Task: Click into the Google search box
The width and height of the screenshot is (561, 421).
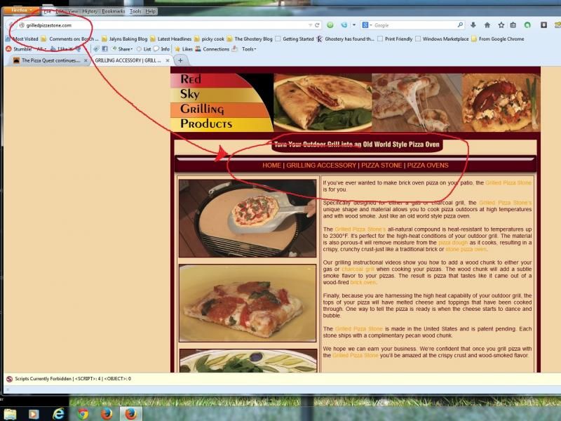Action: 415,25
